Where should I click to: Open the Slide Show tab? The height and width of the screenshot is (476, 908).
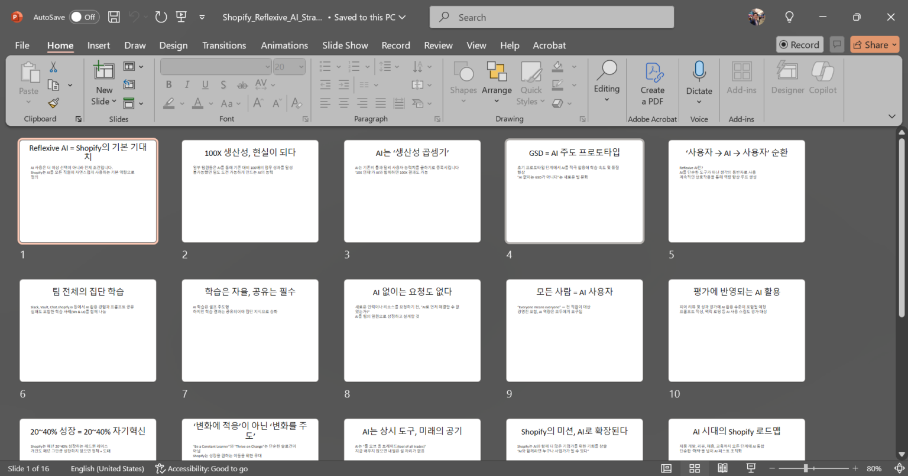pyautogui.click(x=345, y=45)
